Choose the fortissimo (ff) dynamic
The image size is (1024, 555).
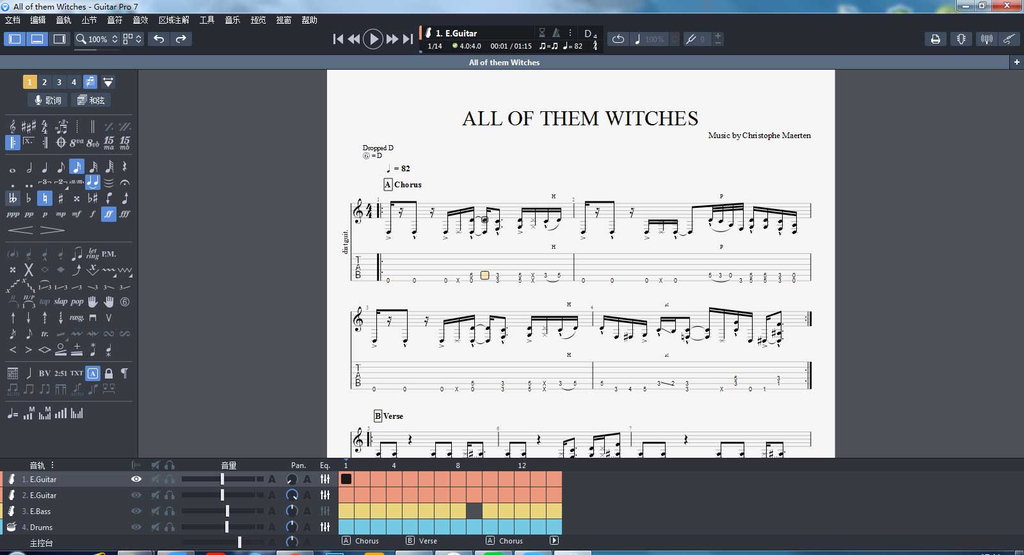click(109, 214)
